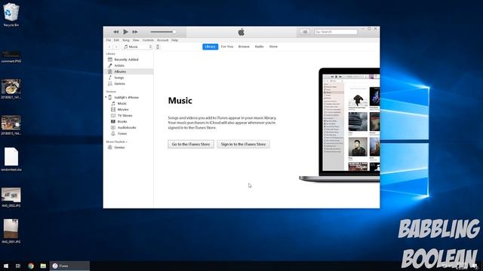Screen dimensions: 483x271
Task: Open Task View from the taskbar
Action: point(18,266)
